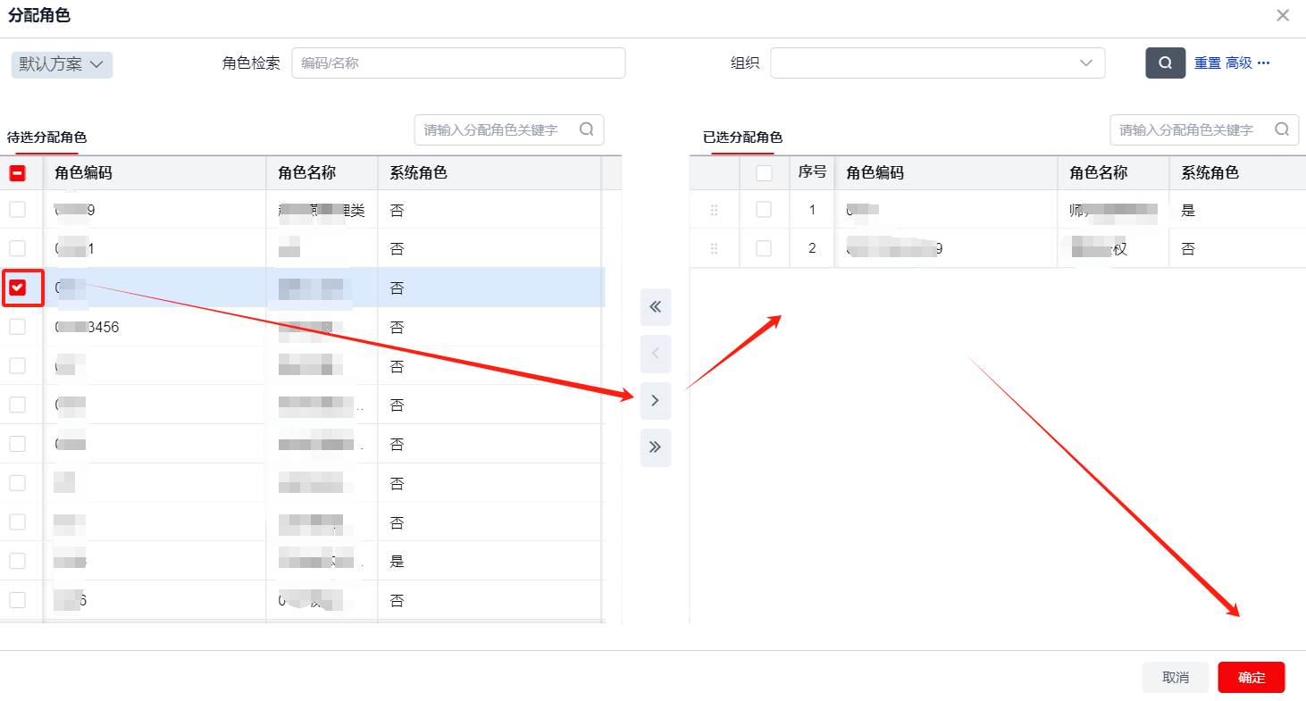
Task: Click the move-selected-right single chevron button
Action: (x=655, y=401)
